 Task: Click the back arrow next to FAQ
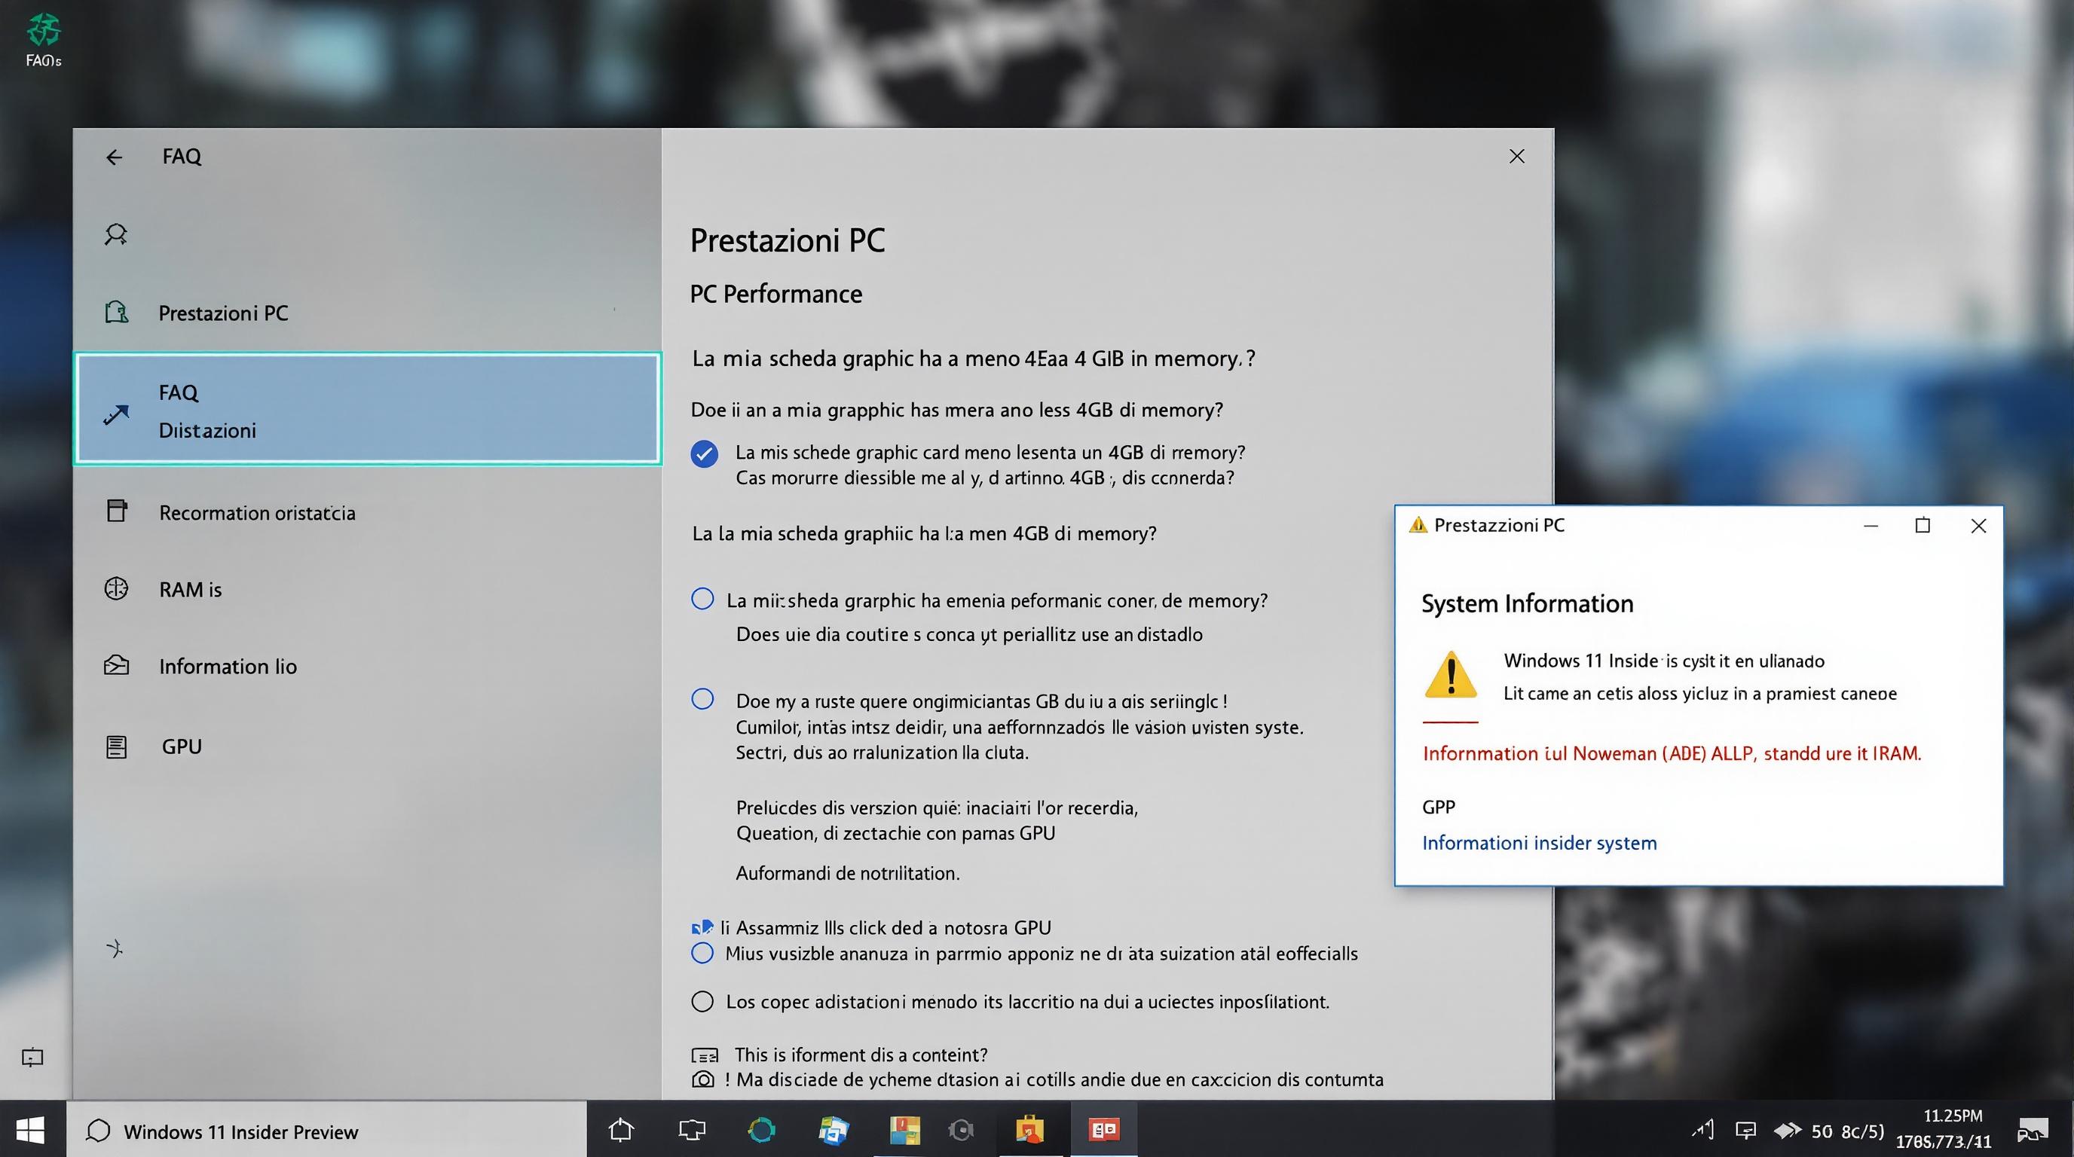[115, 156]
